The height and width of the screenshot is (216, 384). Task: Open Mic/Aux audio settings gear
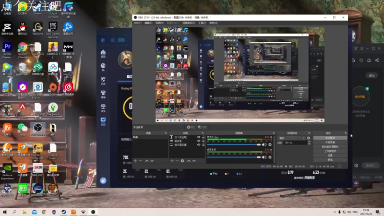click(x=270, y=144)
